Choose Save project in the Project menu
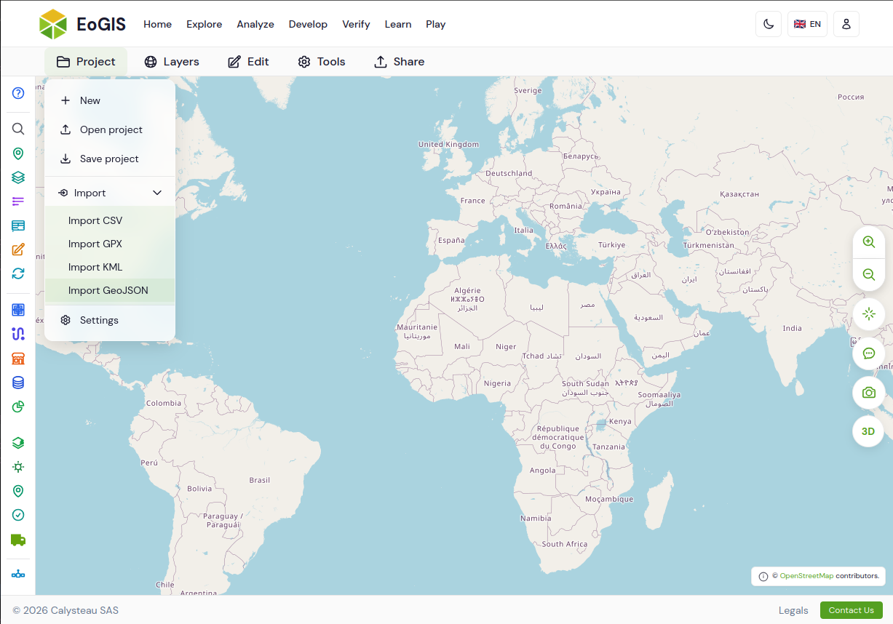Screen dimensions: 893x624 (110, 159)
